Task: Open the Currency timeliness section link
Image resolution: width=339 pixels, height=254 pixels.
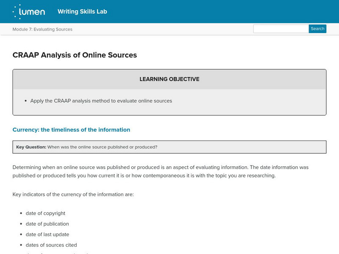Action: (x=71, y=130)
